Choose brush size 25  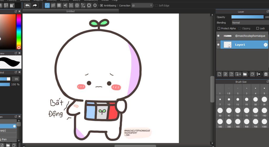pos(264,101)
